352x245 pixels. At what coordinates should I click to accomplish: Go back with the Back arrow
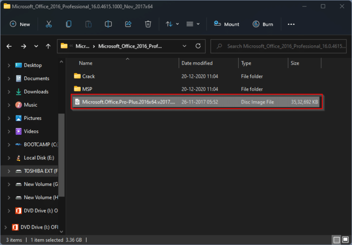(x=9, y=46)
